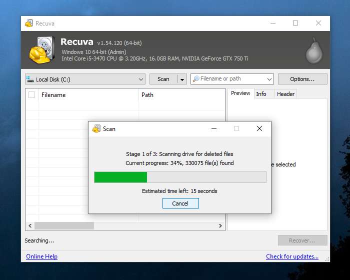This screenshot has height=280, width=350.
Task: Click the Recuva title bar icon
Action: pos(29,23)
